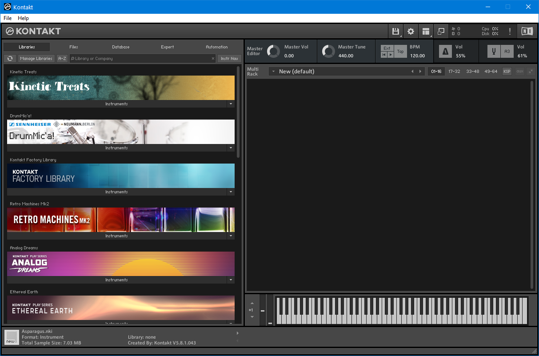The width and height of the screenshot is (539, 356).
Task: Open DrumMic'a Instruments dropdown arrow
Action: click(x=231, y=148)
